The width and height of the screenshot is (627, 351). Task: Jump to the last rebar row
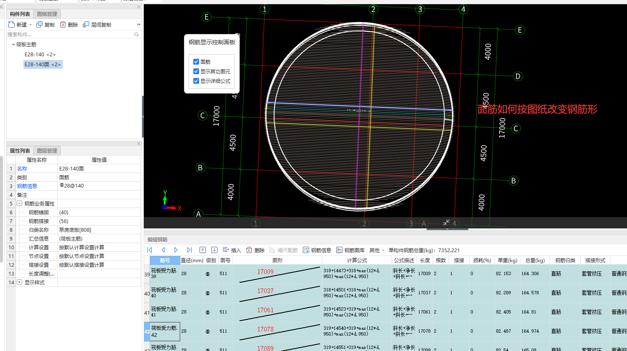coord(190,250)
